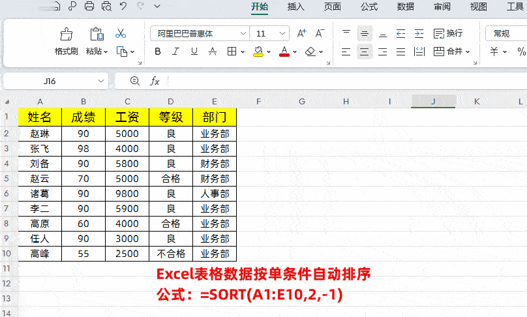Switch to the 数据 Data tab
The width and height of the screenshot is (527, 317).
tap(405, 7)
